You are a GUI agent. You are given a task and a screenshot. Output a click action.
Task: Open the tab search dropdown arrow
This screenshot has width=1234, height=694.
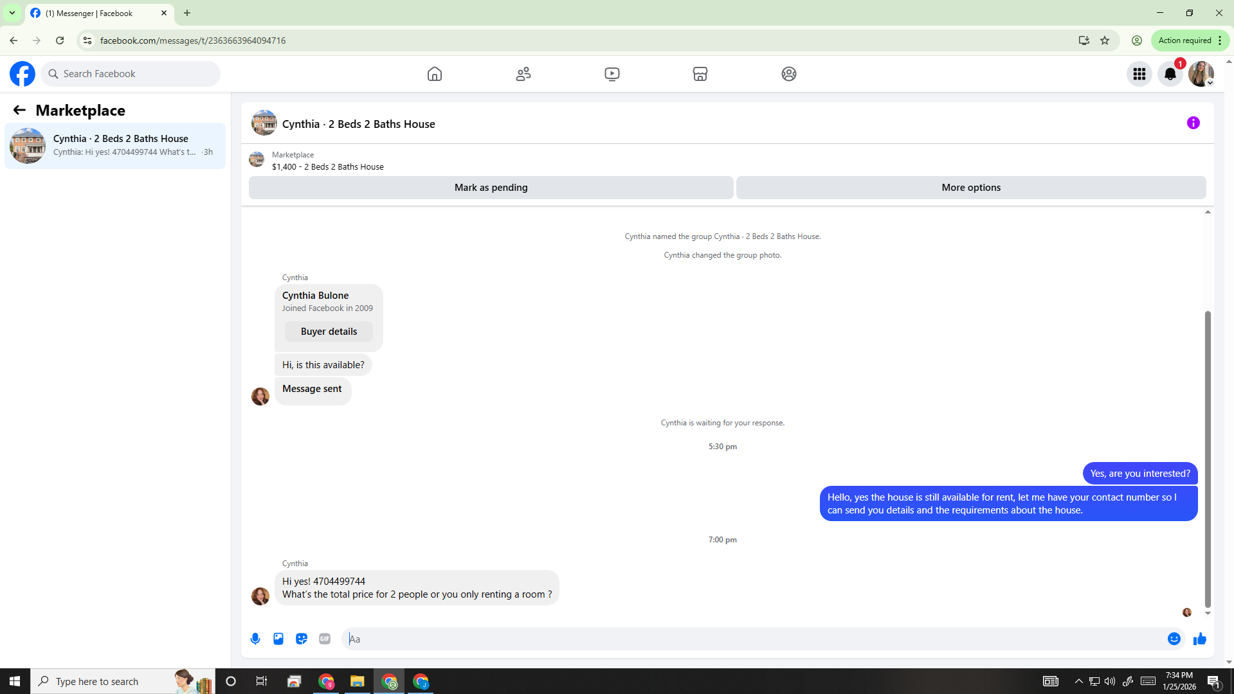click(x=12, y=13)
